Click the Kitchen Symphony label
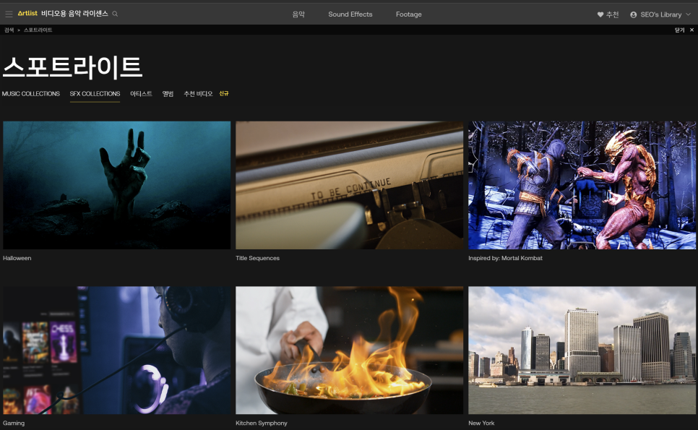The image size is (698, 430). 262,423
